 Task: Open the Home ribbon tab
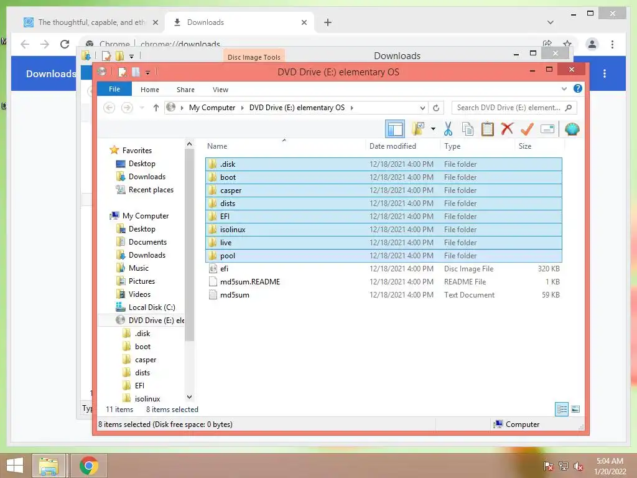tap(150, 90)
